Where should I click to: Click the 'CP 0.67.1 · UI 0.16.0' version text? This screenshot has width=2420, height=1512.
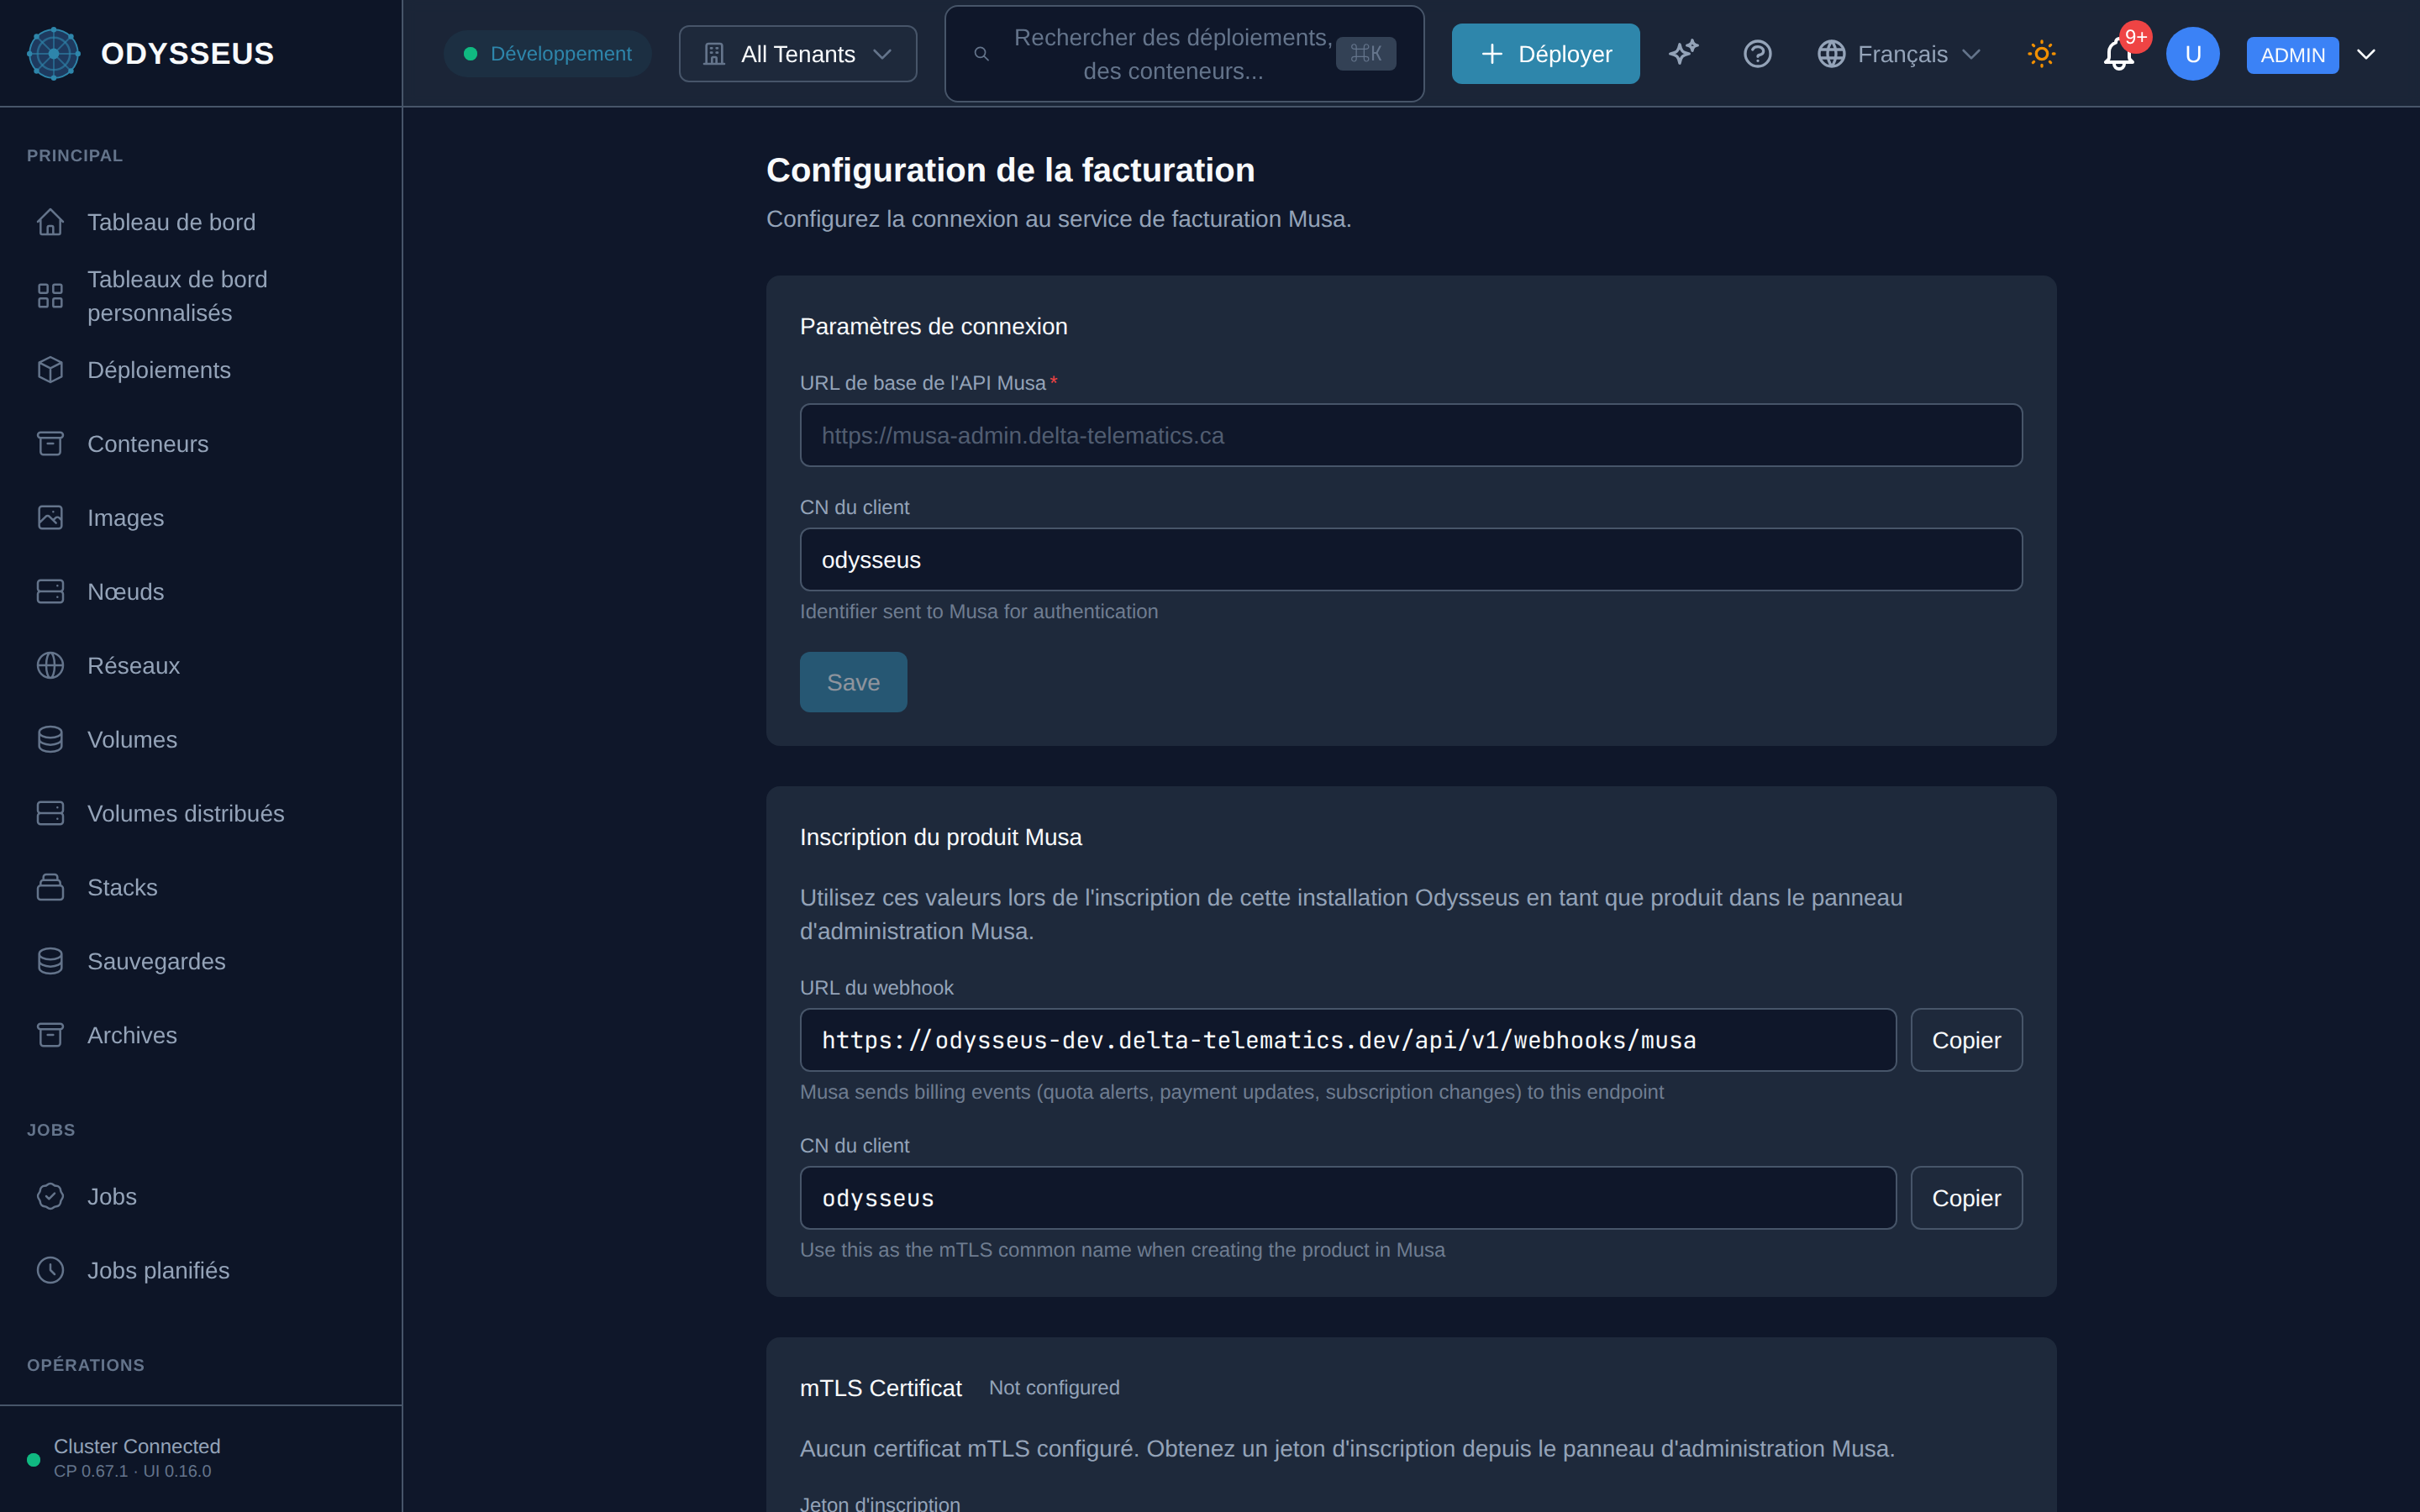click(x=132, y=1471)
